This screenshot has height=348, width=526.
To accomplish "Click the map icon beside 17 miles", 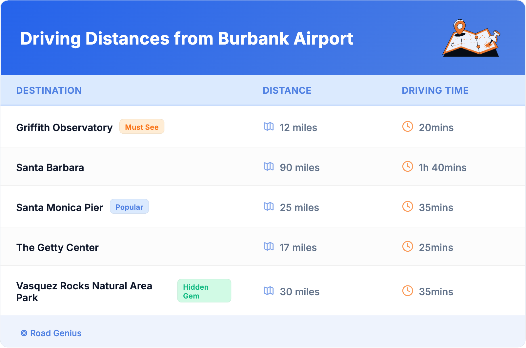I will click(x=269, y=246).
